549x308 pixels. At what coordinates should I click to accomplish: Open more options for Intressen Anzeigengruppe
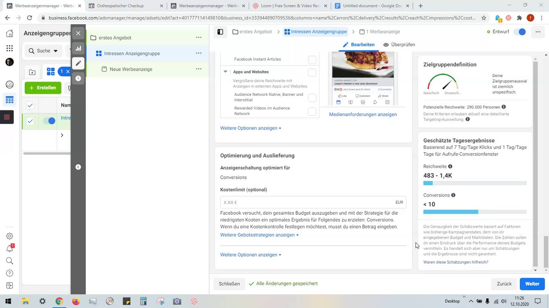click(199, 53)
